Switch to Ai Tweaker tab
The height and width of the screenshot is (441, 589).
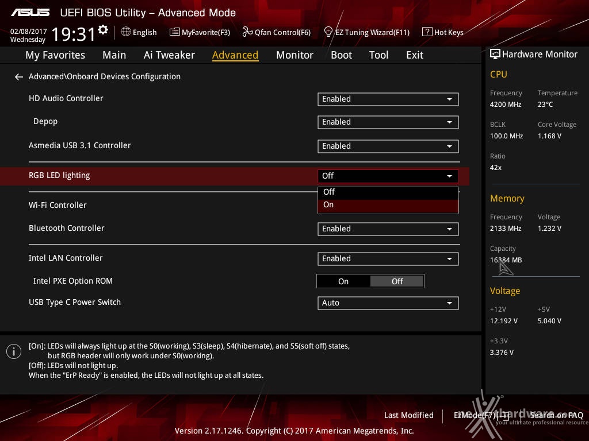[169, 55]
